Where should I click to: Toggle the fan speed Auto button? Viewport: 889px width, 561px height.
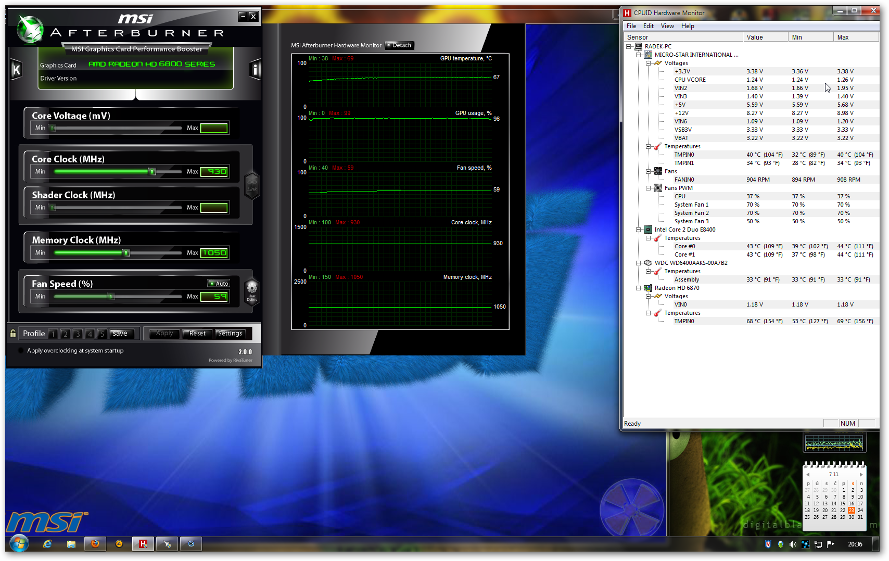point(219,284)
